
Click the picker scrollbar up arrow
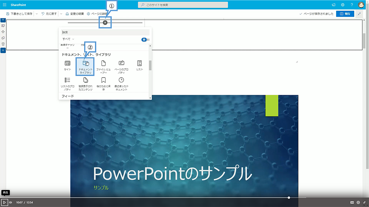coord(150,46)
